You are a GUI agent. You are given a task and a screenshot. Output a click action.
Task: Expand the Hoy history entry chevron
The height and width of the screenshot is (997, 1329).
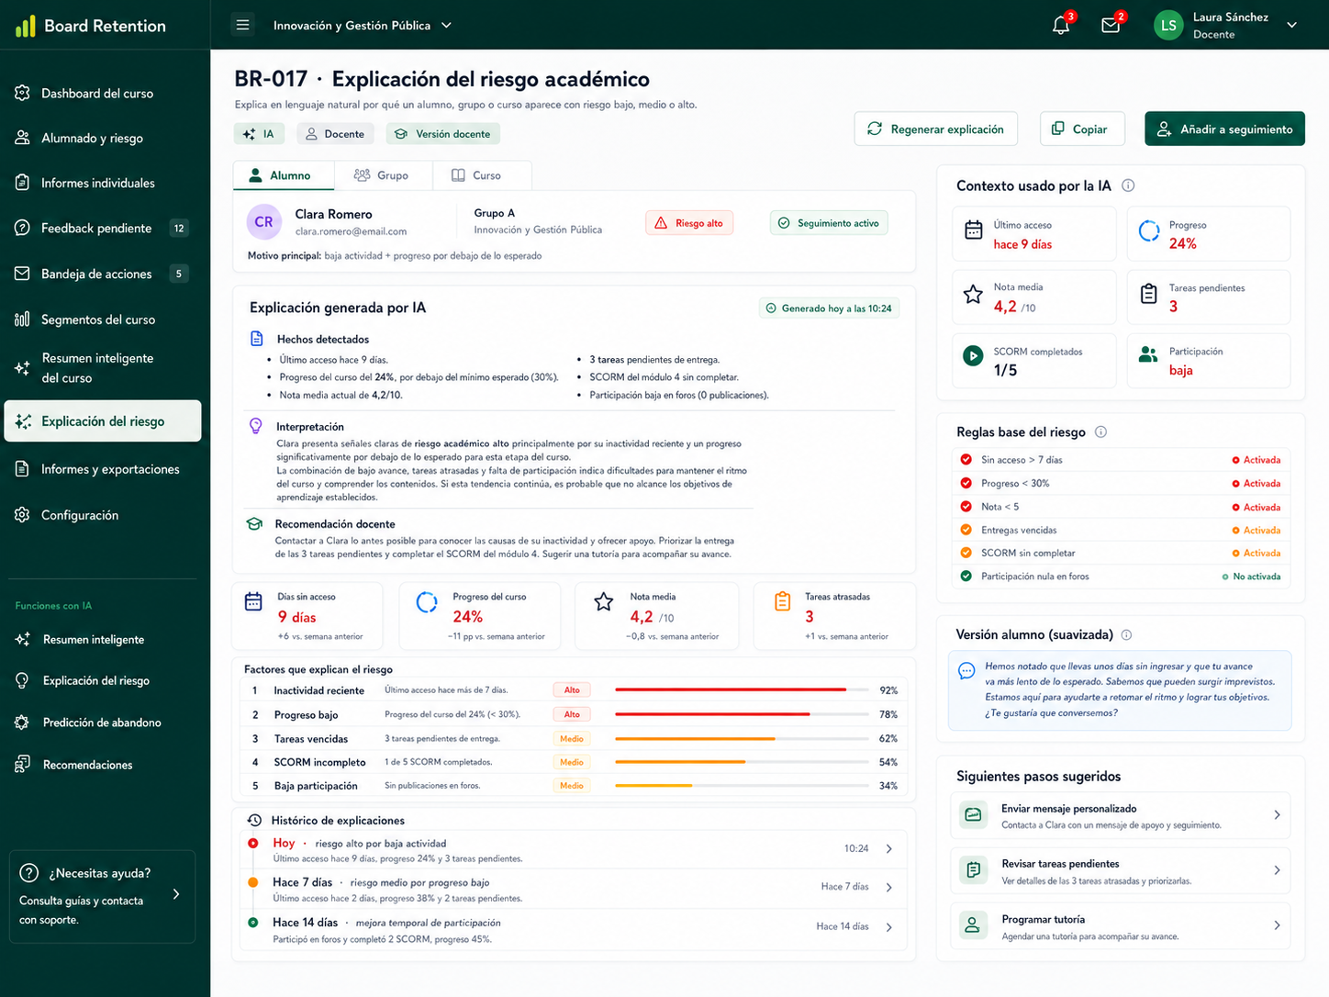[x=888, y=849]
